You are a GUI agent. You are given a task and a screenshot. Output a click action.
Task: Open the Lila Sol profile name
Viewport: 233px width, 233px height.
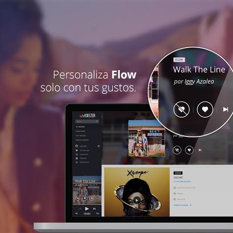pyautogui.click(x=83, y=146)
